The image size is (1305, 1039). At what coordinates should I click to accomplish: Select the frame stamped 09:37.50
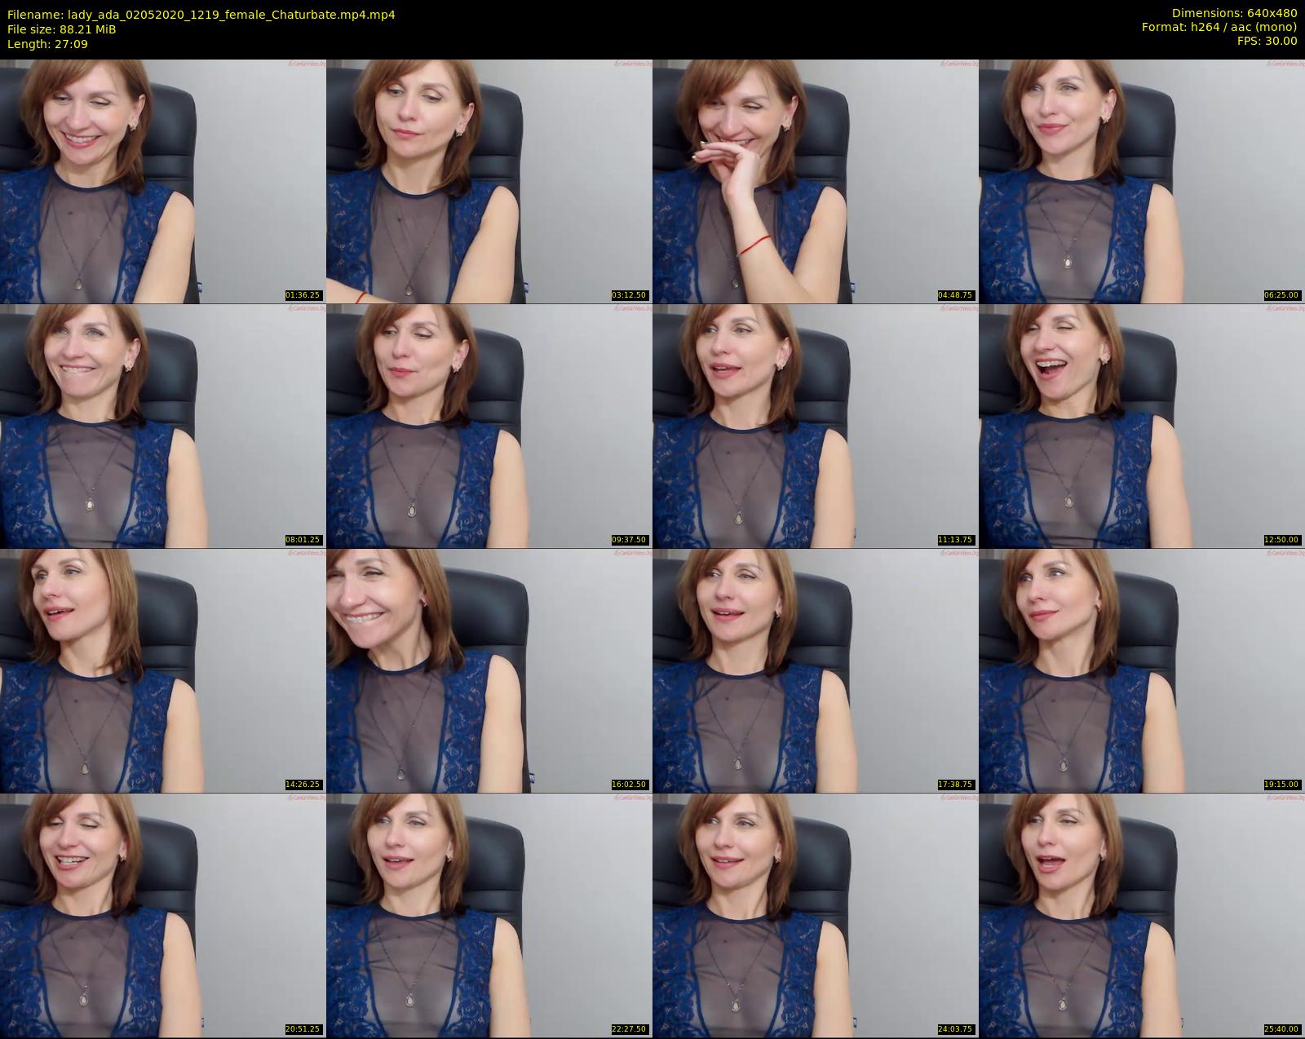[489, 426]
